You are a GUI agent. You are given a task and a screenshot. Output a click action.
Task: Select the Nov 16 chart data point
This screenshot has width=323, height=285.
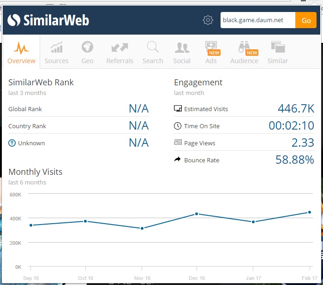pyautogui.click(x=142, y=228)
